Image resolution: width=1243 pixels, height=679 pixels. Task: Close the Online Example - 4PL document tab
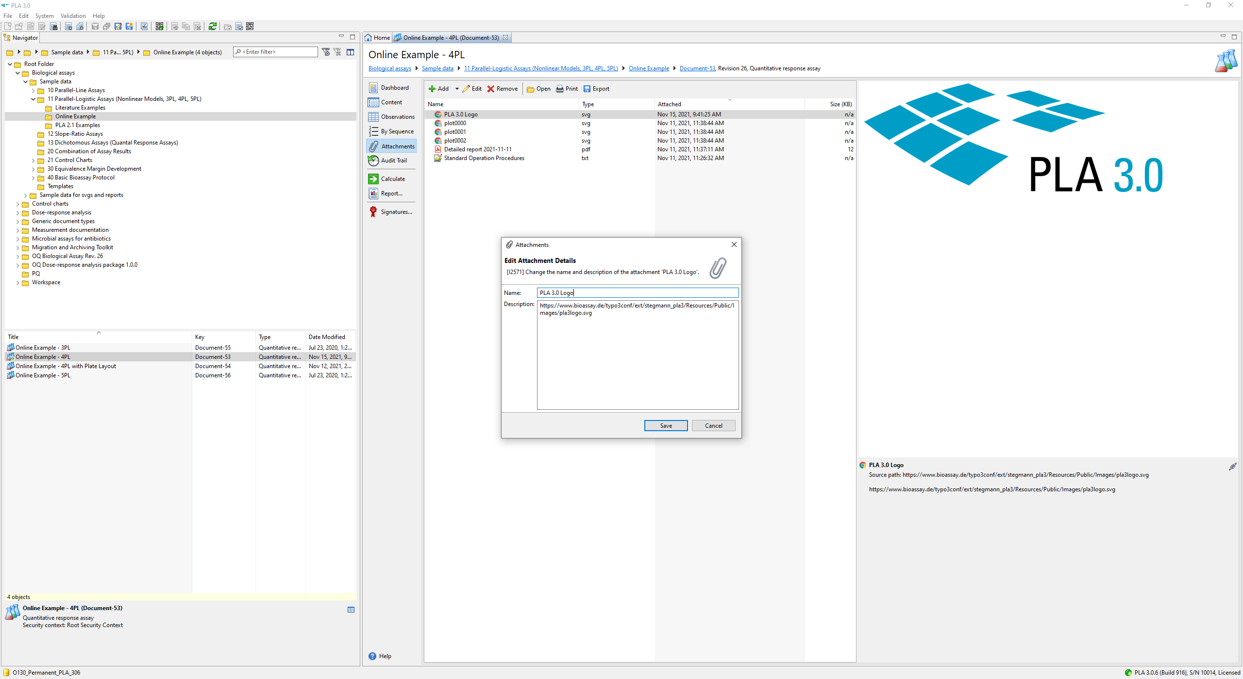[505, 37]
